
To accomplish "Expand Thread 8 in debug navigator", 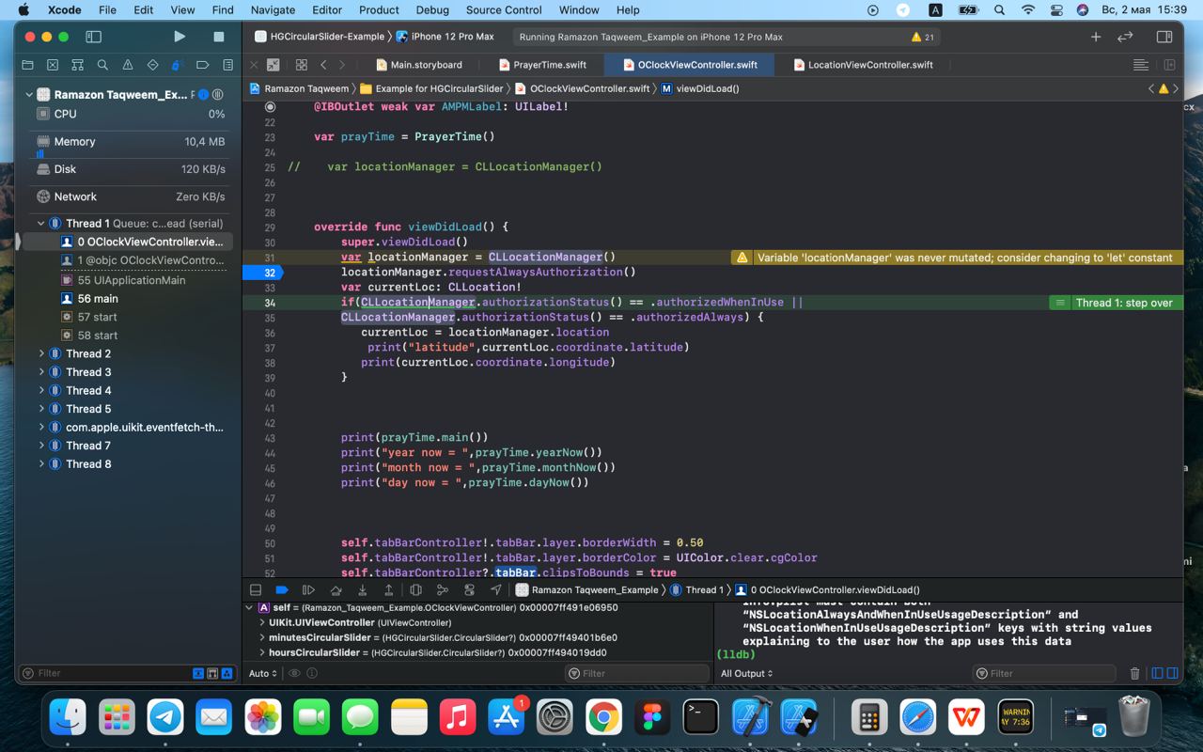I will coord(41,463).
